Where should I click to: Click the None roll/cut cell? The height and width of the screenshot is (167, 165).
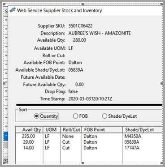pos(68,136)
